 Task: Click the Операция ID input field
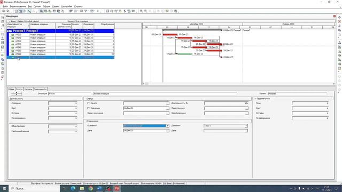click(x=69, y=94)
